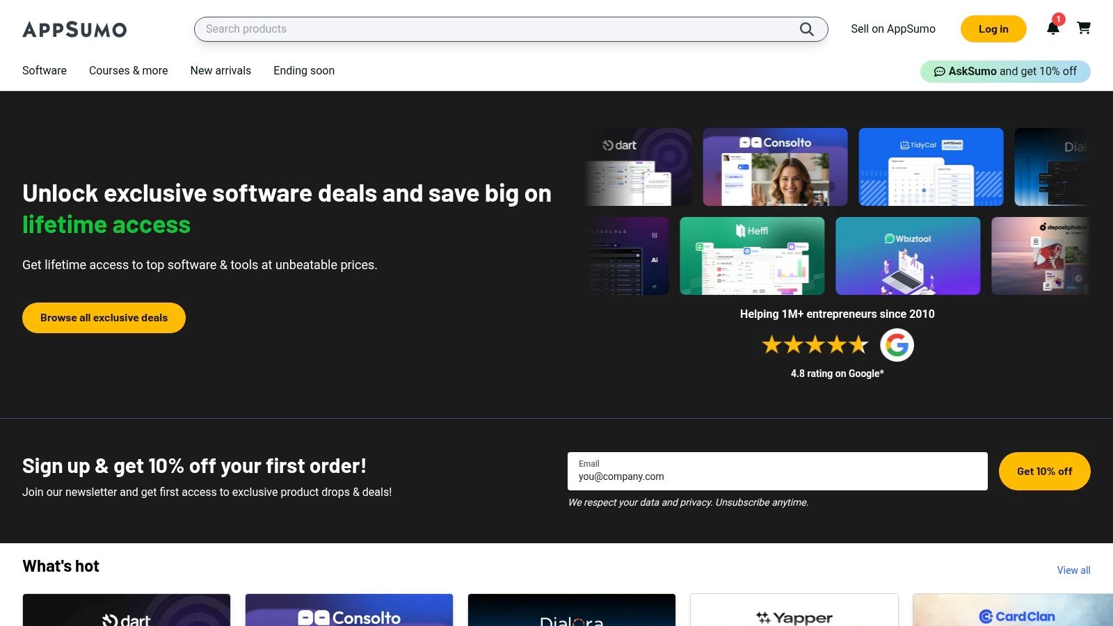The height and width of the screenshot is (626, 1113).
Task: Go to Ending soon deals
Action: point(304,71)
